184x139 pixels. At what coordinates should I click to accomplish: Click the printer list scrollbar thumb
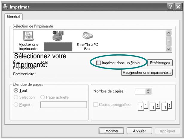tap(169, 41)
